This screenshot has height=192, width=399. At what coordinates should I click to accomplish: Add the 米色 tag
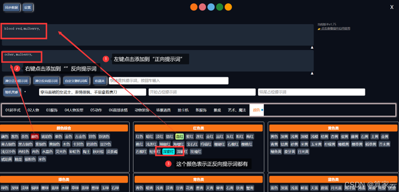point(42,159)
